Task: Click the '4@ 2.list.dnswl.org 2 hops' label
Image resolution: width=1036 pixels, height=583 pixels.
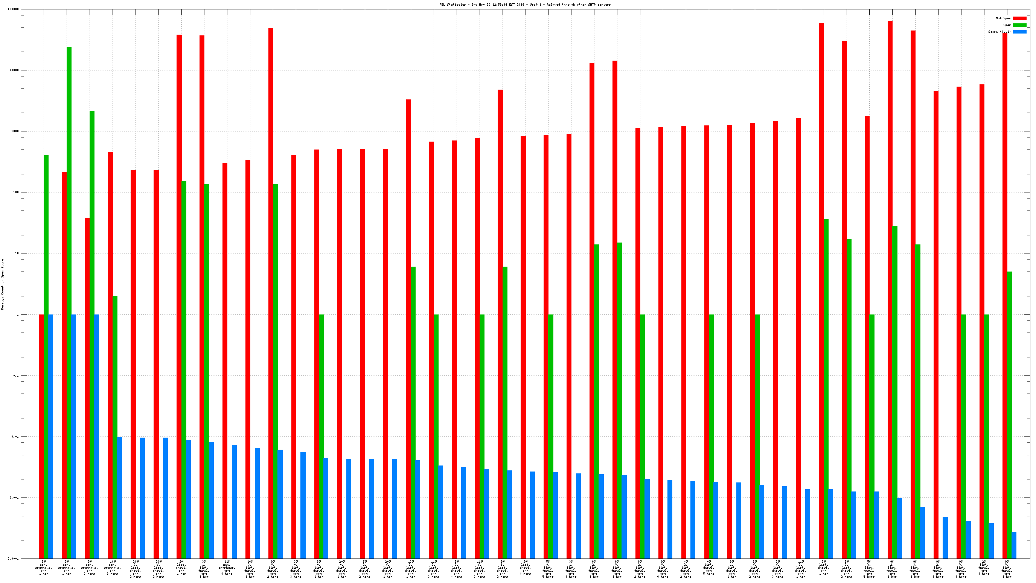Action: [x=686, y=569]
